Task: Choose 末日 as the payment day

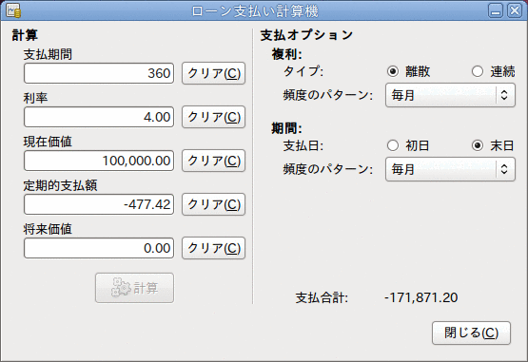Action: point(478,145)
